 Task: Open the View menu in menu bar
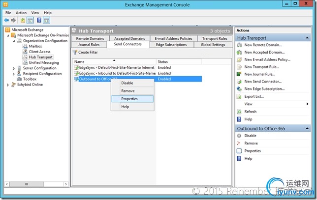[35, 13]
